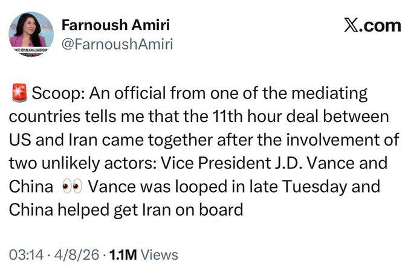Screen dimensions: 411x273
Task: Click the 03:14 post time
Action: click(x=27, y=254)
